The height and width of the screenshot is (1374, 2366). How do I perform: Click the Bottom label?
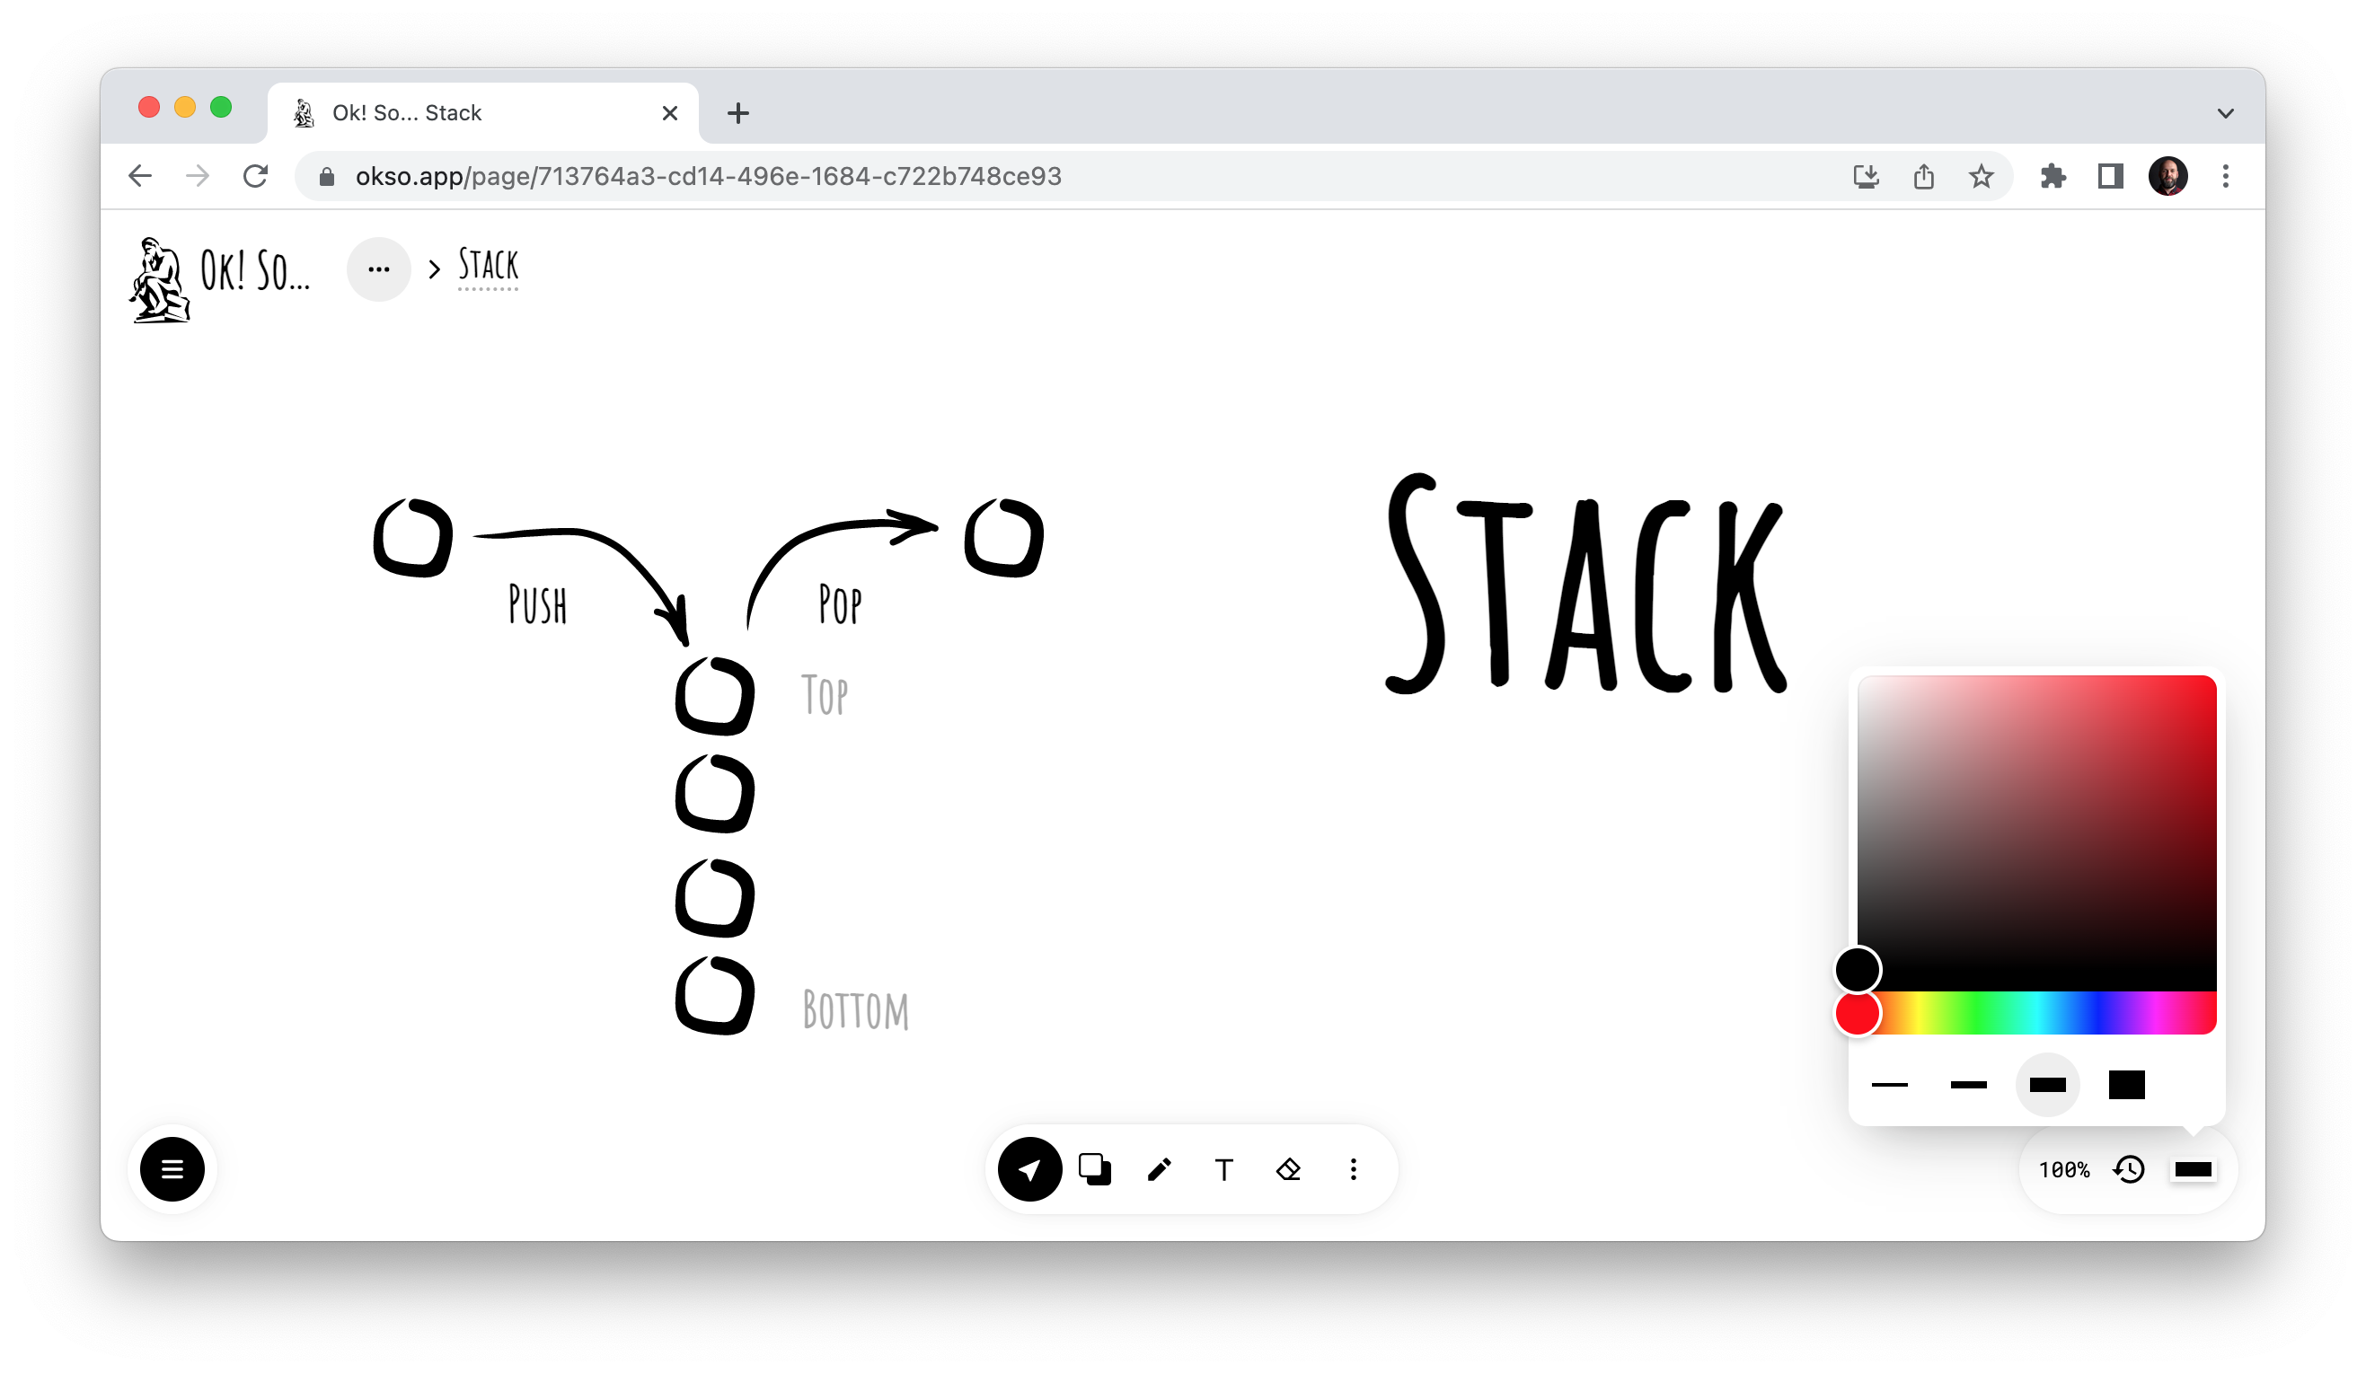pos(855,1010)
